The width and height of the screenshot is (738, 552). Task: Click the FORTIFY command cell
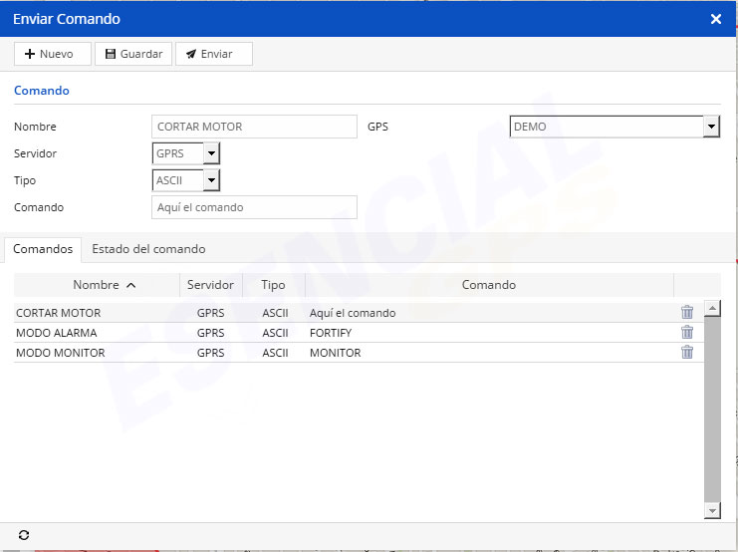tap(331, 333)
